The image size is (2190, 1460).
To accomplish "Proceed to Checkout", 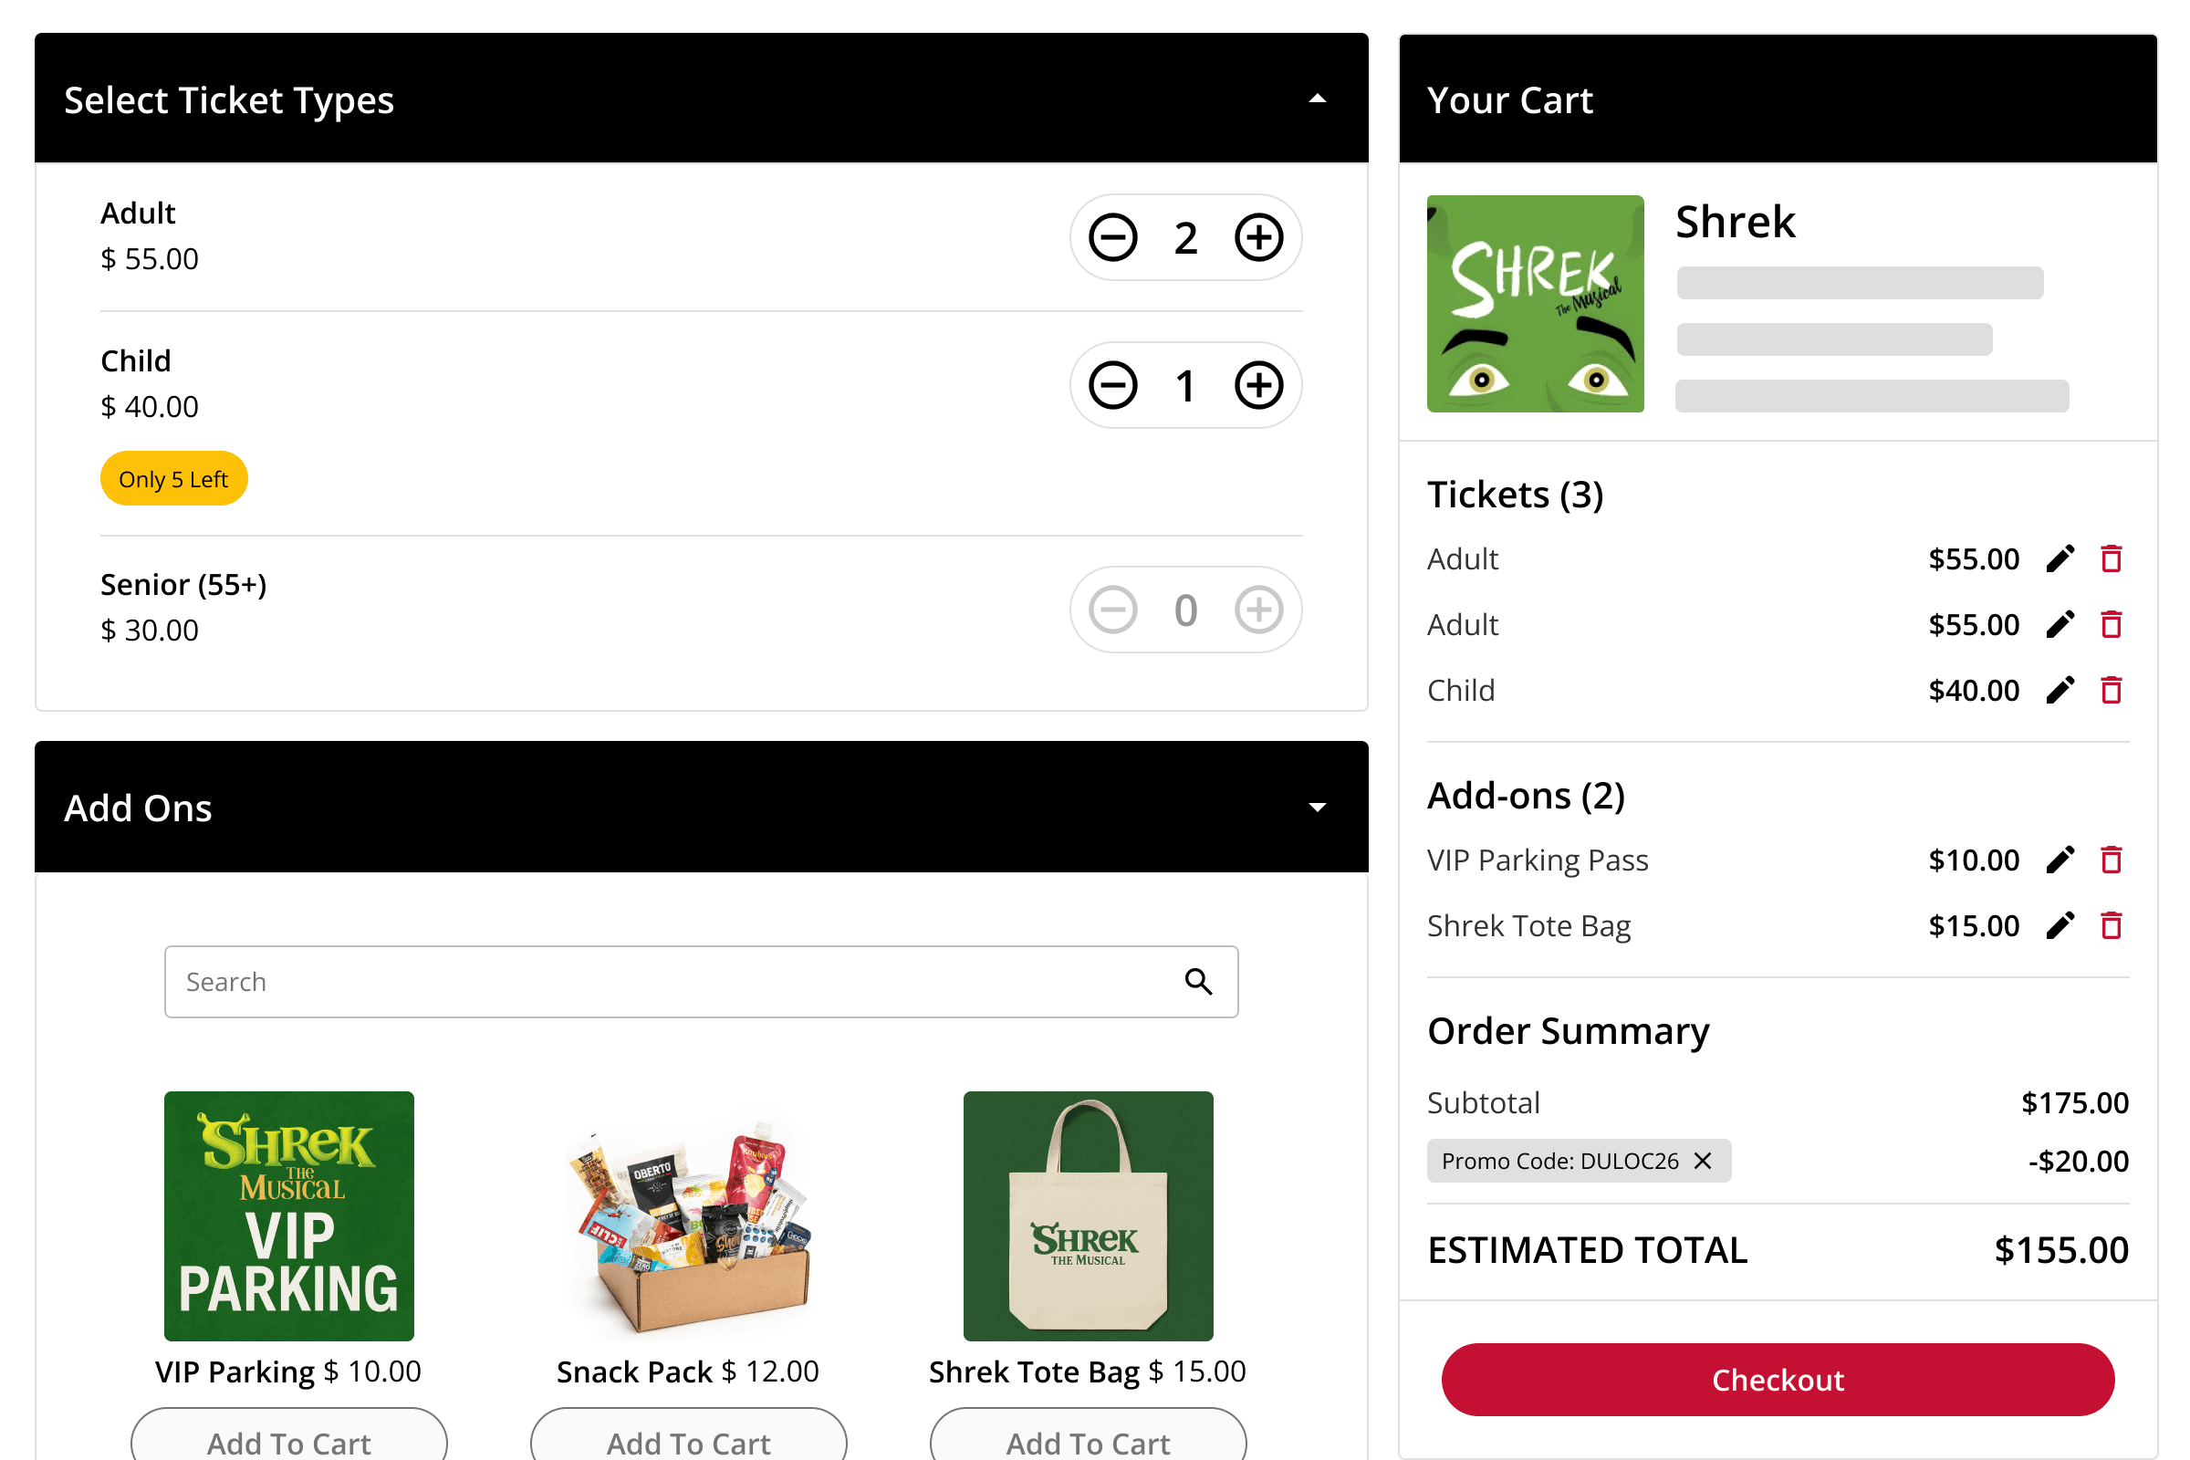I will click(1778, 1380).
